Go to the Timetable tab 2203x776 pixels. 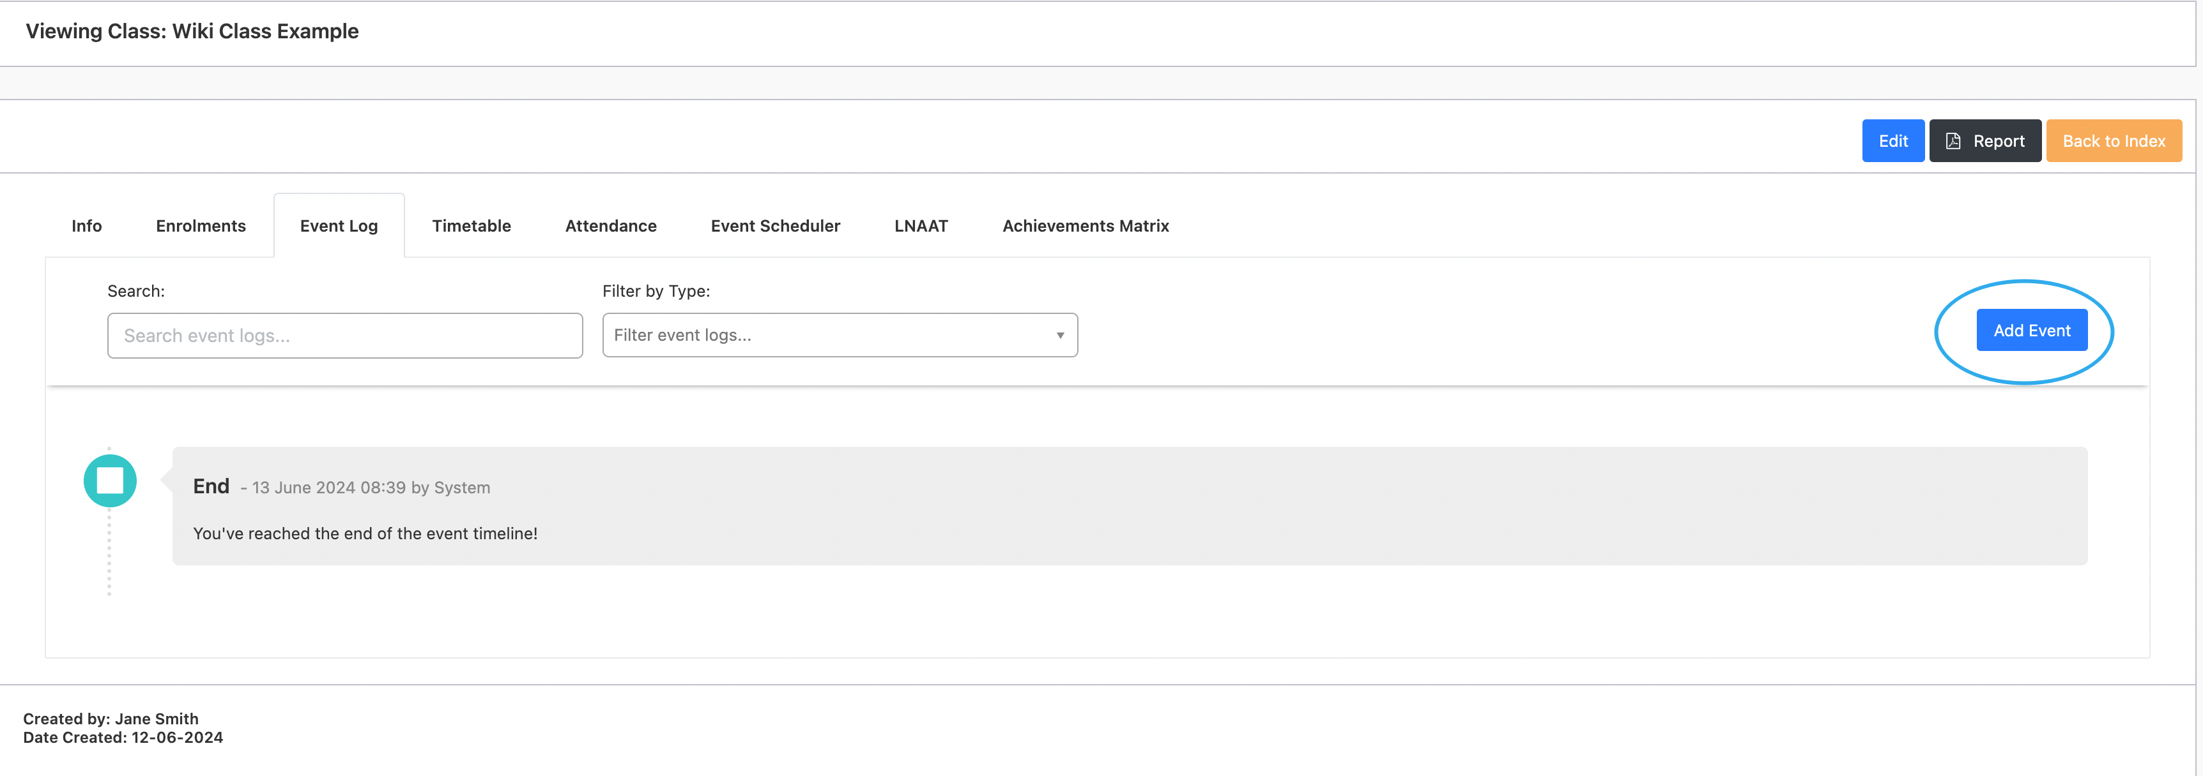(x=472, y=226)
